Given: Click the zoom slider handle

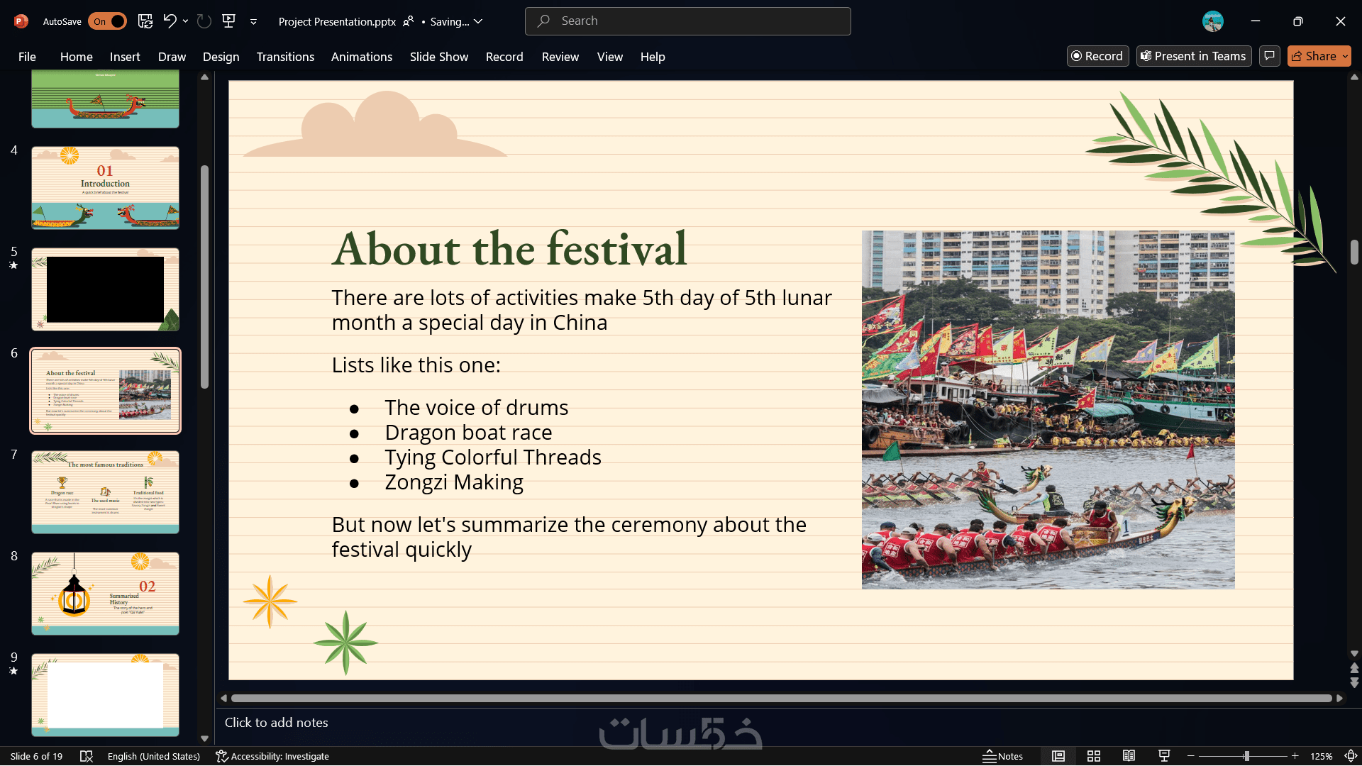Looking at the screenshot, I should 1246,756.
